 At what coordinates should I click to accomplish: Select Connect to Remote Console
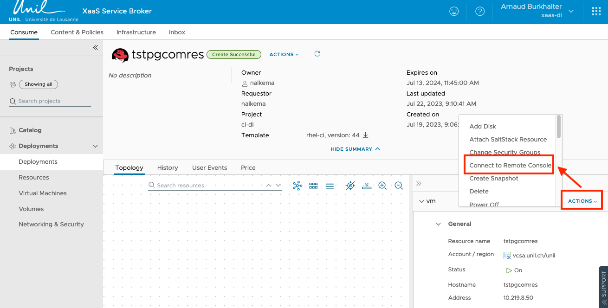(x=510, y=166)
